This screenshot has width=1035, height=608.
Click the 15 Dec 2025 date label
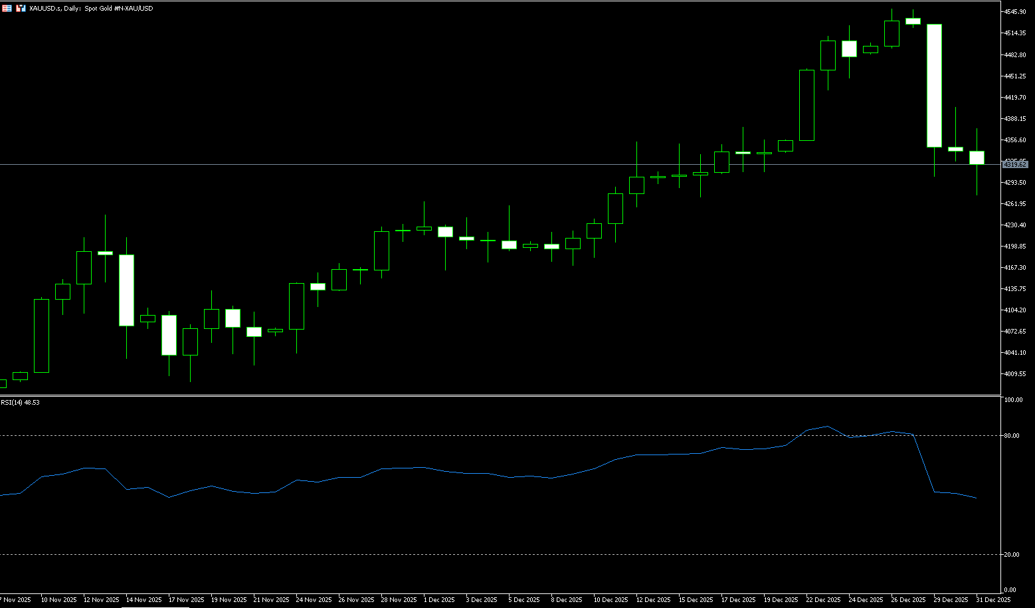coord(696,599)
